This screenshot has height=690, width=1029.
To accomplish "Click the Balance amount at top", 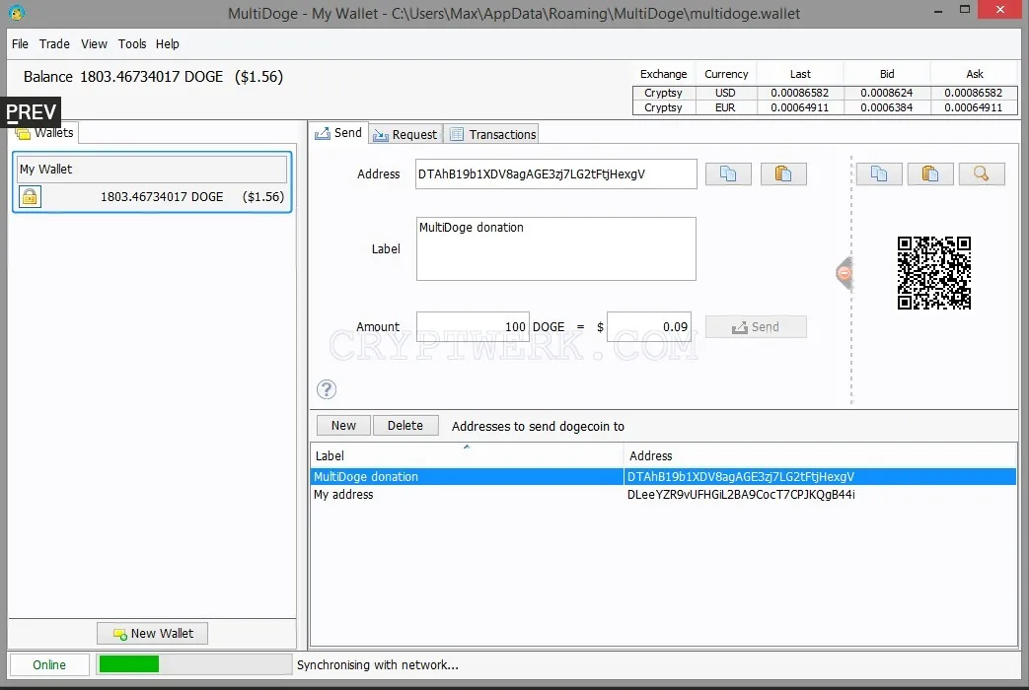I will 154,77.
